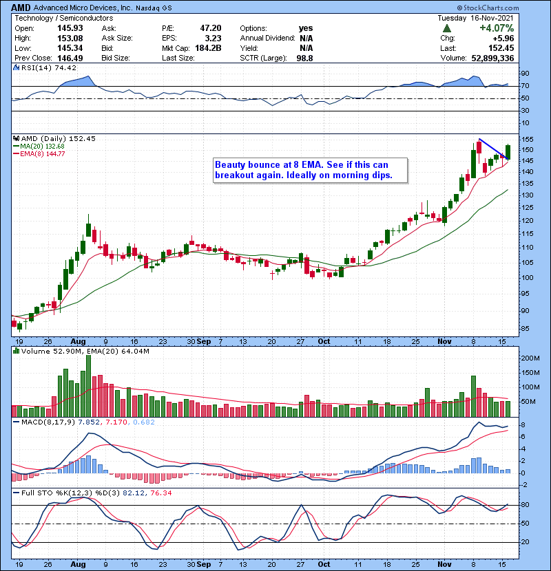551x571 pixels.
Task: Click the +4.07% percent change
Action: (497, 28)
